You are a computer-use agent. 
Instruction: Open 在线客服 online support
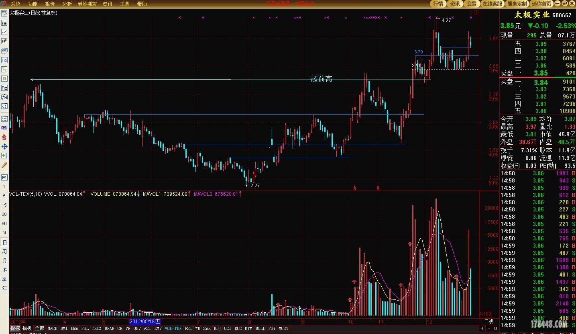(x=492, y=4)
